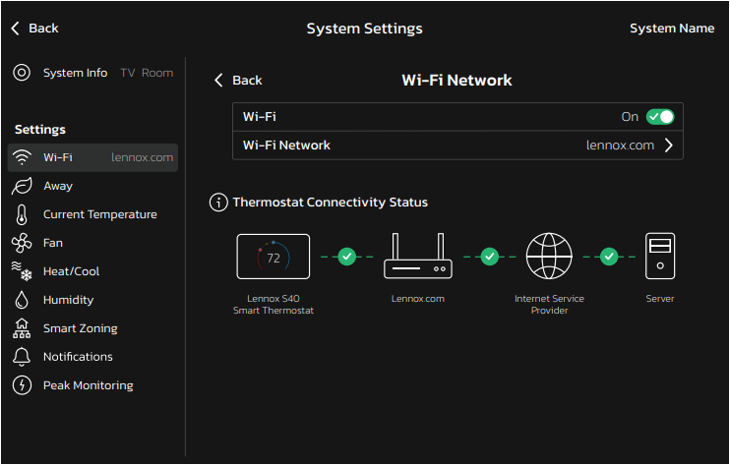The height and width of the screenshot is (465, 730).
Task: Click the "Lennox S40 Smart Thermostat" label
Action: (x=274, y=305)
